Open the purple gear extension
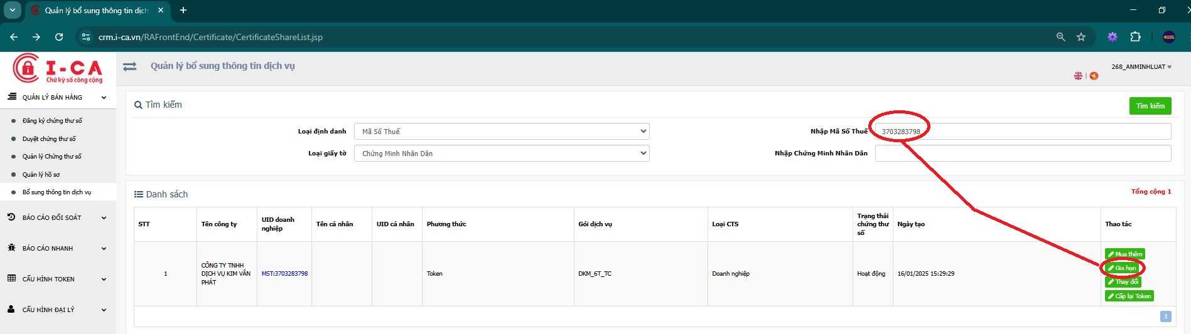This screenshot has width=1191, height=334. 1112,37
